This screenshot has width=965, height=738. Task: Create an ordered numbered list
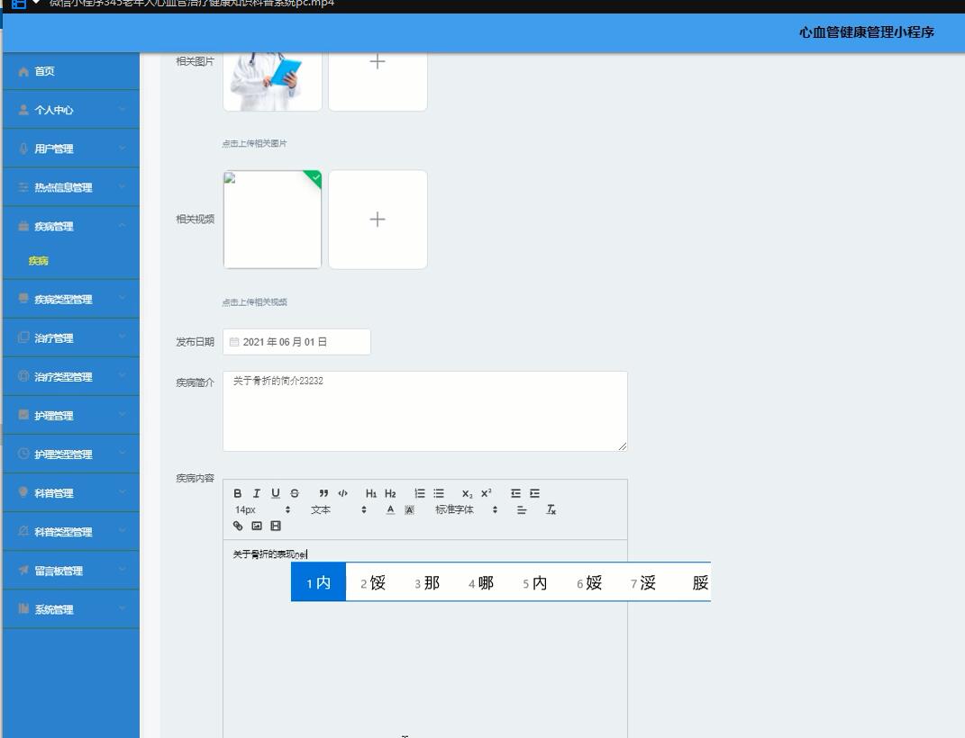click(420, 493)
